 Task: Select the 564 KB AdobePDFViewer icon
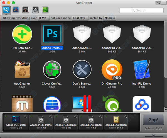pyautogui.click(x=142, y=34)
